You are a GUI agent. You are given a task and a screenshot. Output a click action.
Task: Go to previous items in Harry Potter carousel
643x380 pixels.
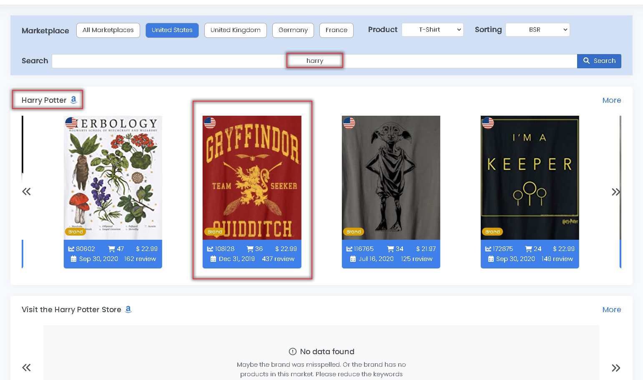coord(26,191)
